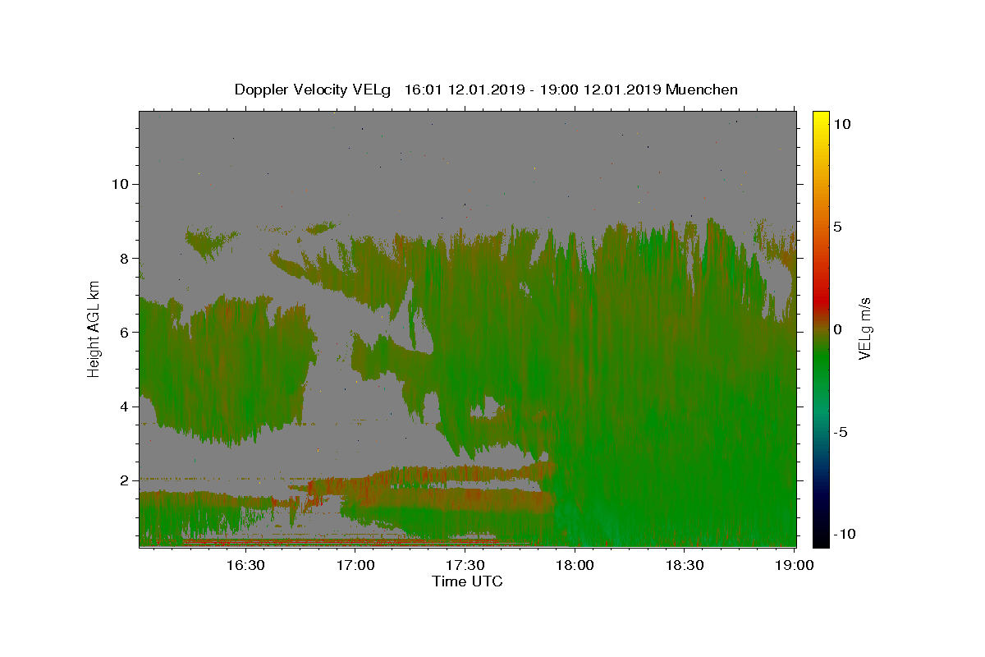Click the end date '19:00 12.01.2019' in title
Screen dimensions: 985x657
click(x=600, y=90)
